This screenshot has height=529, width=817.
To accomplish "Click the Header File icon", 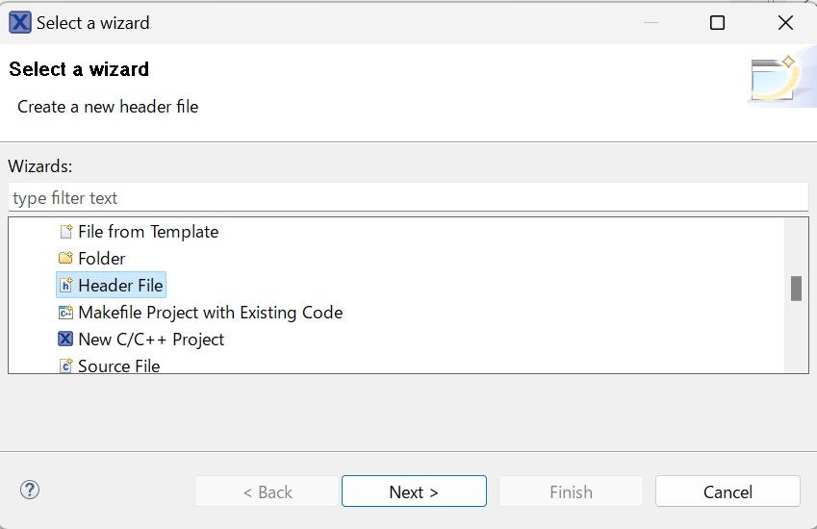I will pyautogui.click(x=65, y=286).
